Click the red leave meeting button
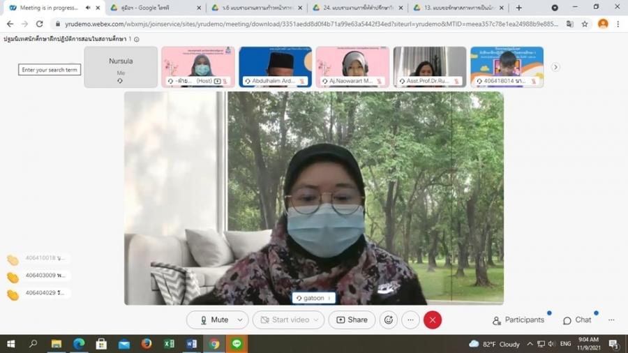This screenshot has width=628, height=353. click(433, 320)
